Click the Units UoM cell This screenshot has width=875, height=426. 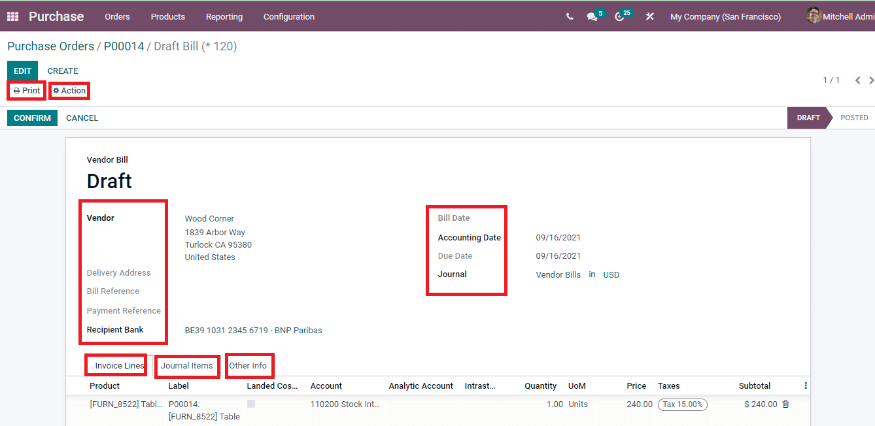[578, 404]
